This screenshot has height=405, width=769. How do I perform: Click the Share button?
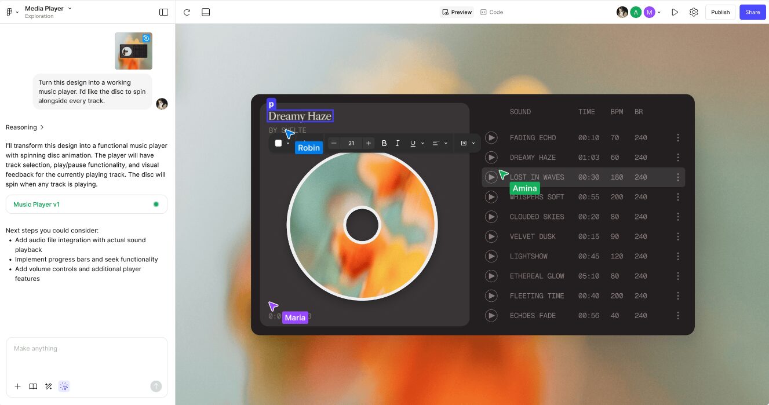(x=752, y=12)
